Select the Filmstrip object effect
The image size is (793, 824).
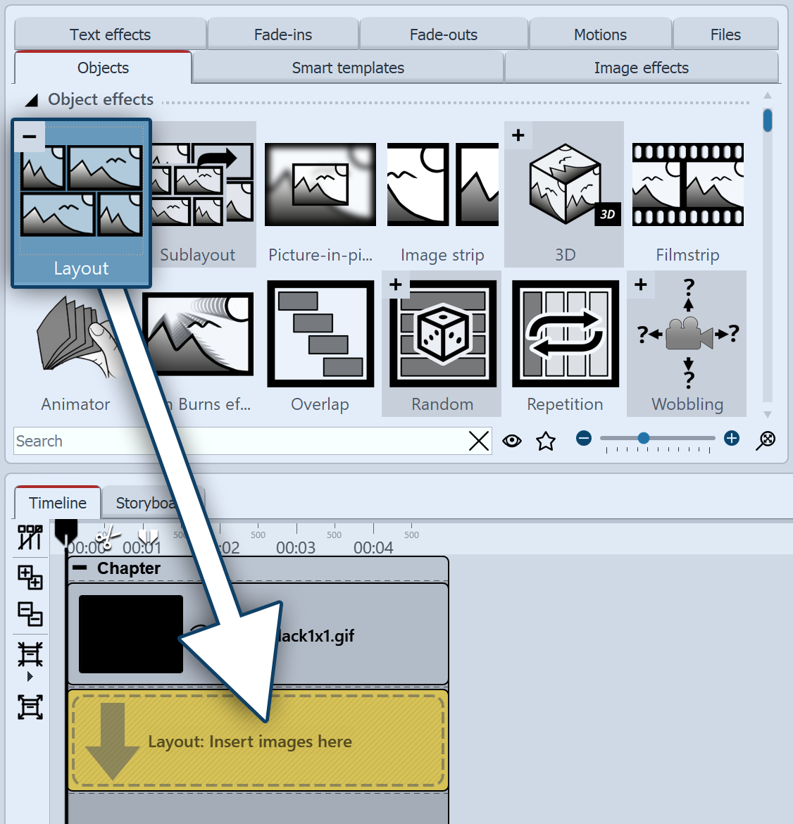[687, 185]
